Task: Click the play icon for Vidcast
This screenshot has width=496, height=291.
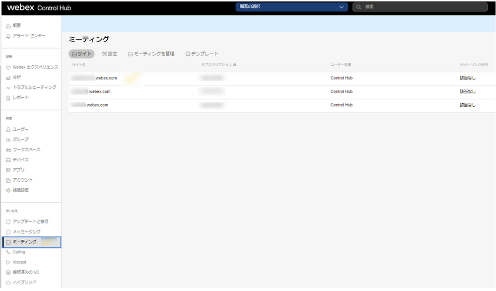Action: click(8, 263)
